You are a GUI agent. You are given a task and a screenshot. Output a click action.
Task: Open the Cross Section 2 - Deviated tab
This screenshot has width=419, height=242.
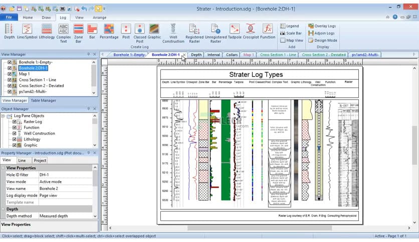coord(324,54)
